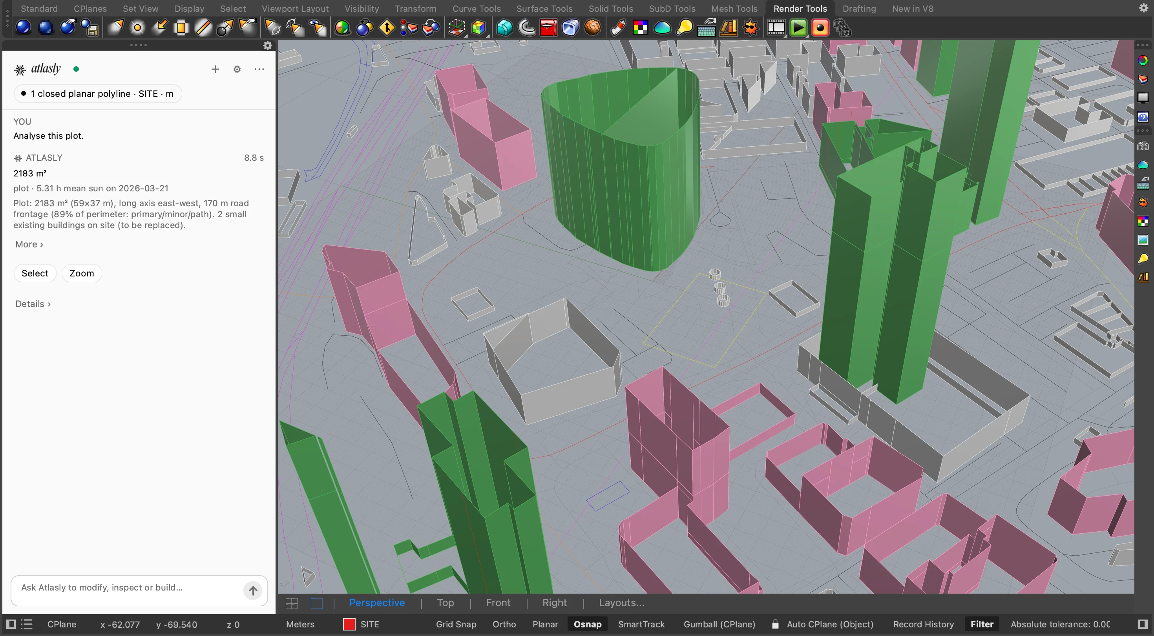
Task: Click the Select button in Atlasly panel
Action: pos(35,273)
